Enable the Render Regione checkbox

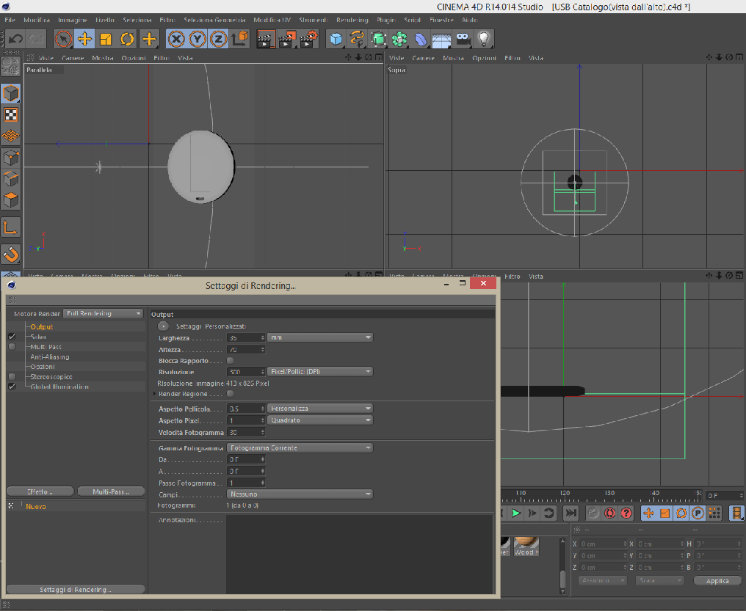[231, 394]
